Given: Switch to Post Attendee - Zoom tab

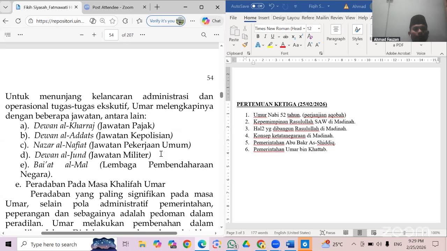Looking at the screenshot, I should click(112, 7).
